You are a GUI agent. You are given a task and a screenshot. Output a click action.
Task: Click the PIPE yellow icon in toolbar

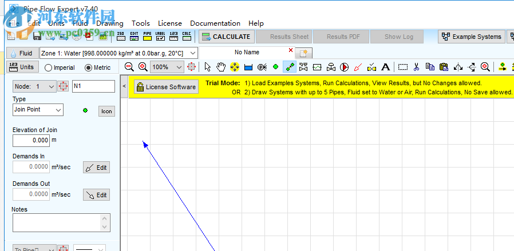147,37
